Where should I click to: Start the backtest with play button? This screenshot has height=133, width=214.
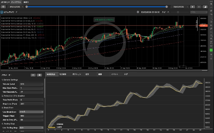[x=193, y=7]
